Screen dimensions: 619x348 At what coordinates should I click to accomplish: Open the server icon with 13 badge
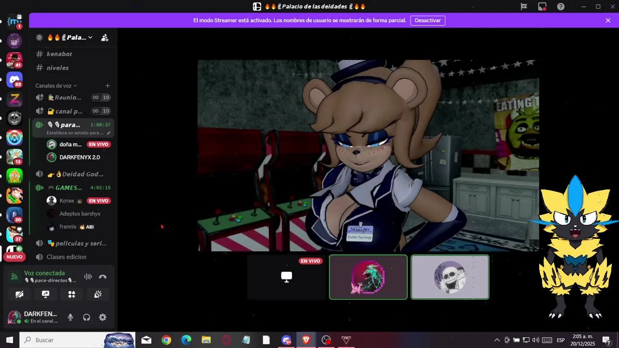[15, 157]
